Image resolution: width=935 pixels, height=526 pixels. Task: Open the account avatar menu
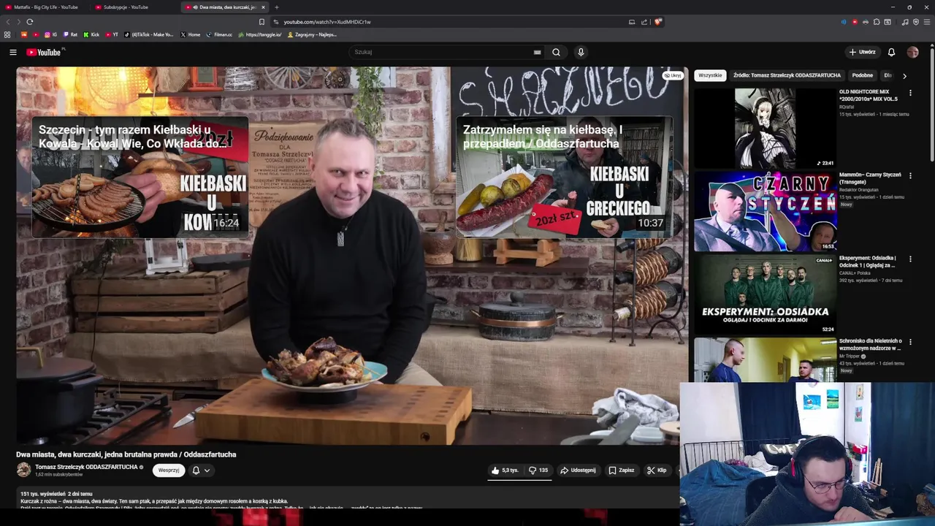pos(912,52)
